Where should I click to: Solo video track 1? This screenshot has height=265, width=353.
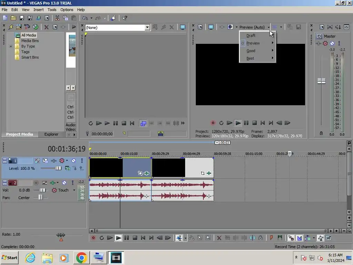pyautogui.click(x=82, y=161)
